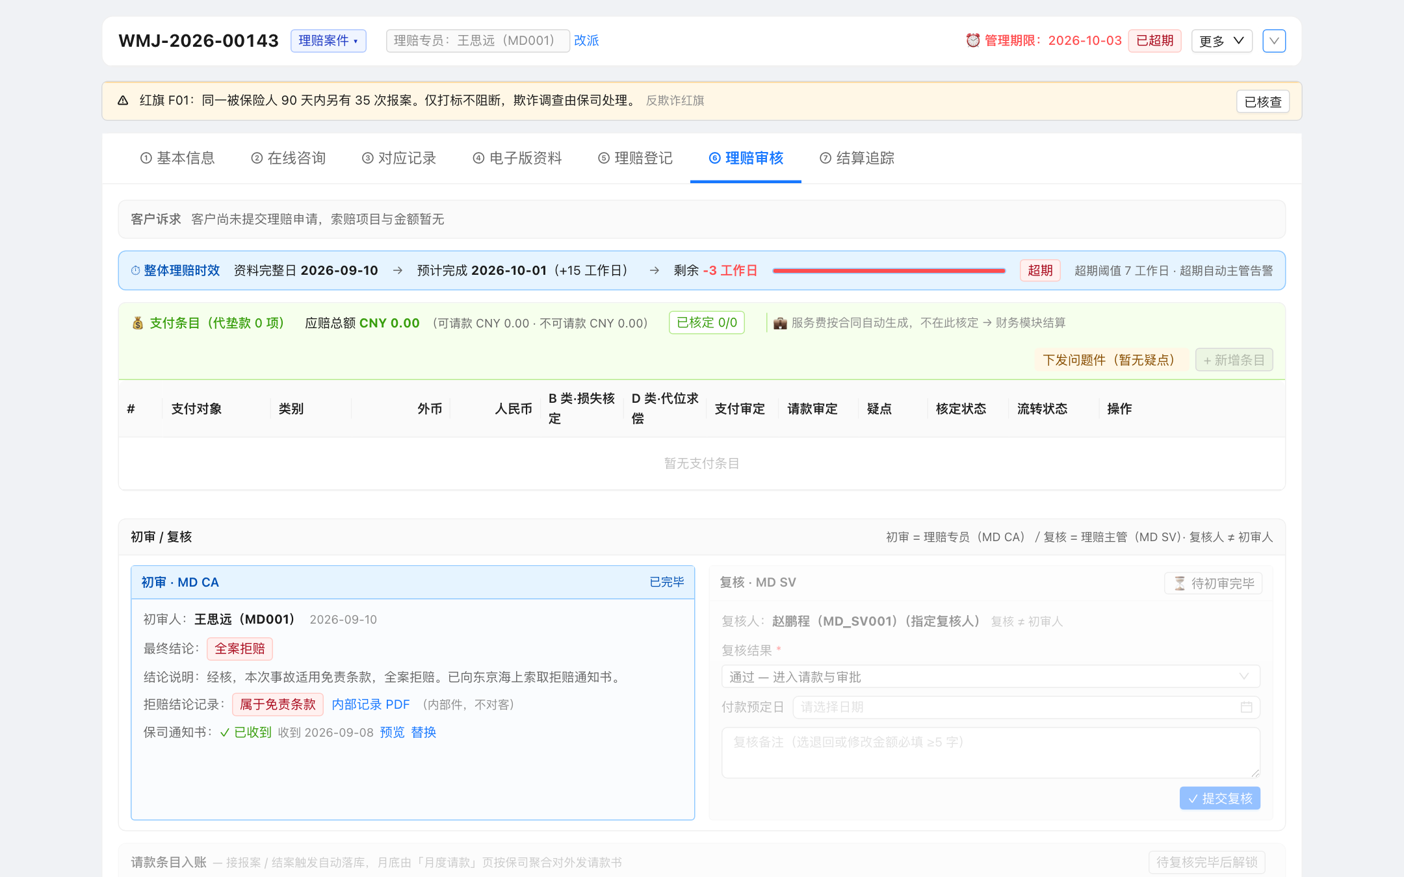Click the 付款预定日 date input field
The image size is (1404, 877).
pos(1026,707)
